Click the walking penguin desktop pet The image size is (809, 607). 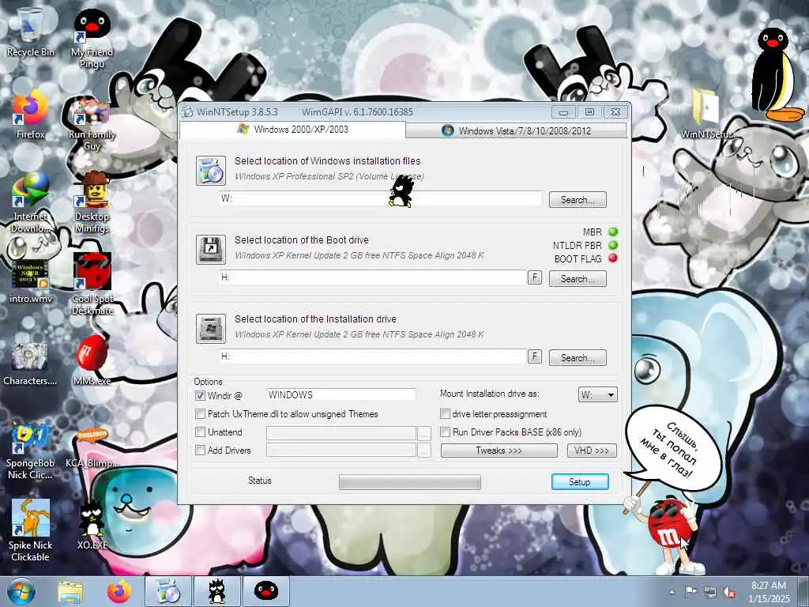401,191
